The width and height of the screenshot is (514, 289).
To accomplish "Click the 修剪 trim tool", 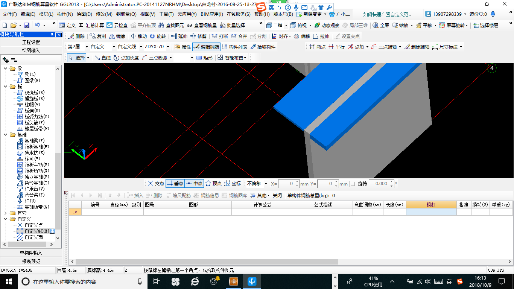I will pyautogui.click(x=198, y=37).
